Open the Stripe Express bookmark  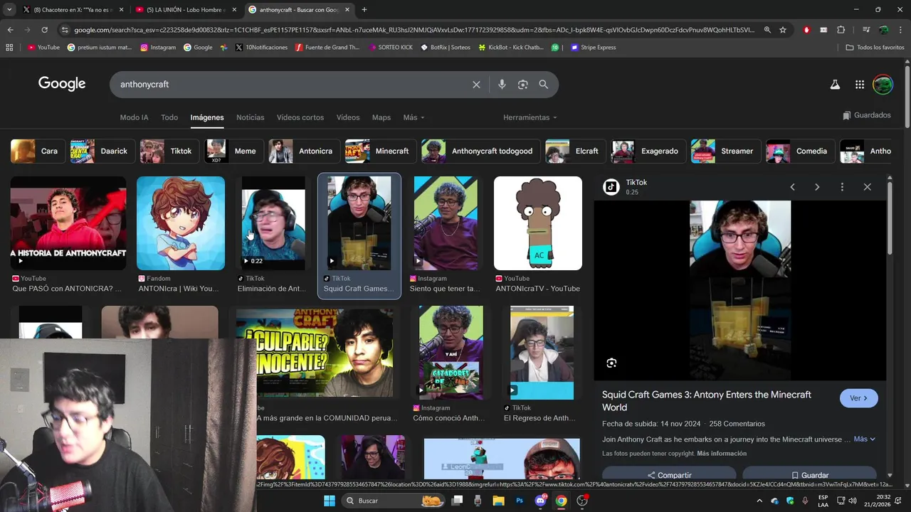[592, 48]
